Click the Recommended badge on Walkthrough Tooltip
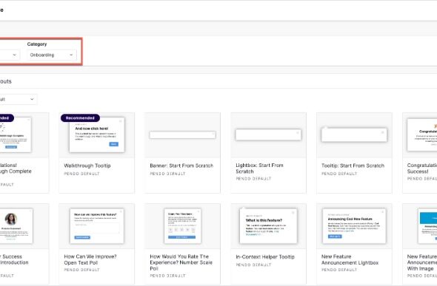The height and width of the screenshot is (286, 437). pyautogui.click(x=80, y=118)
